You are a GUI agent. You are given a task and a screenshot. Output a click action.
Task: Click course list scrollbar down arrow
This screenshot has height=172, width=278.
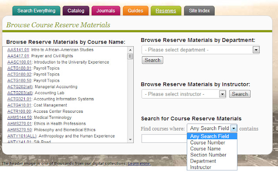click(x=130, y=140)
